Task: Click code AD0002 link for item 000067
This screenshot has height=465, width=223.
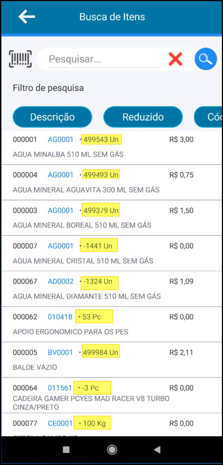Action: (x=60, y=281)
